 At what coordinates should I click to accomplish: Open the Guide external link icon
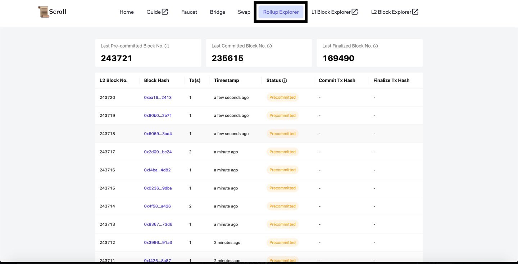165,12
